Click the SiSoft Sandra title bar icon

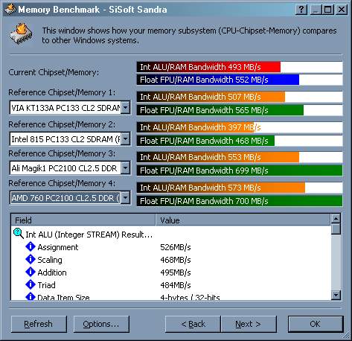(10, 10)
